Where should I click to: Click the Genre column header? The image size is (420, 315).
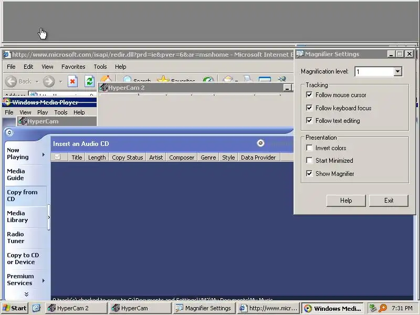click(208, 157)
